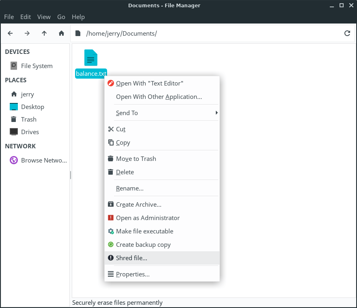Image resolution: width=357 pixels, height=308 pixels.
Task: Open Properties from context menu
Action: point(133,274)
